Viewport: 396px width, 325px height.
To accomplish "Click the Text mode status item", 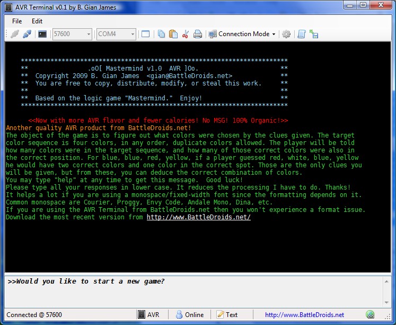I will (x=227, y=314).
